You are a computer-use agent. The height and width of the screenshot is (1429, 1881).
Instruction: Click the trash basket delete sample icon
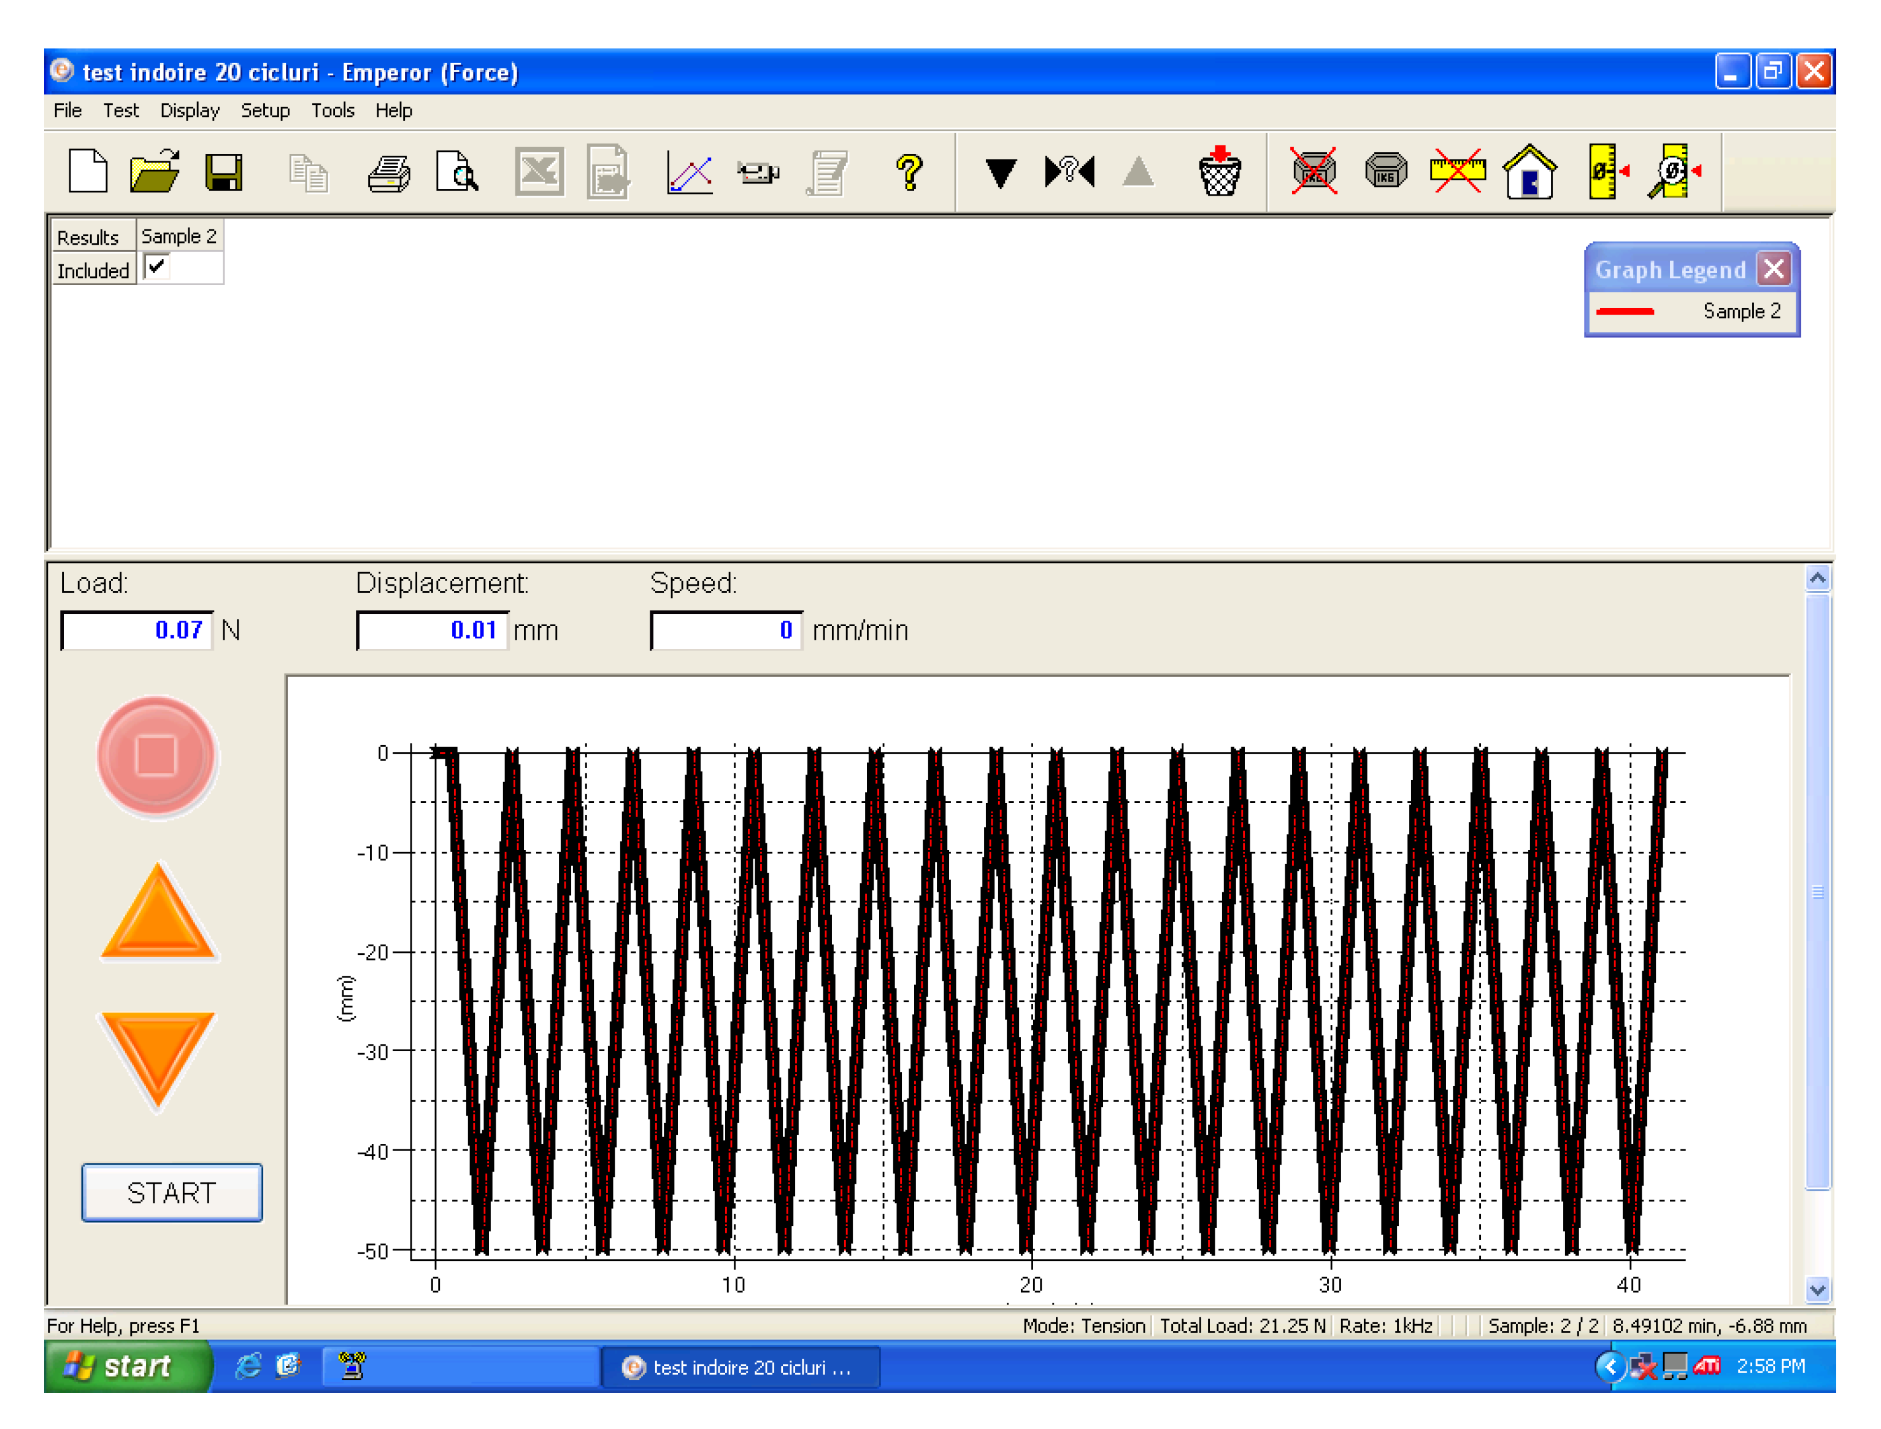tap(1219, 172)
